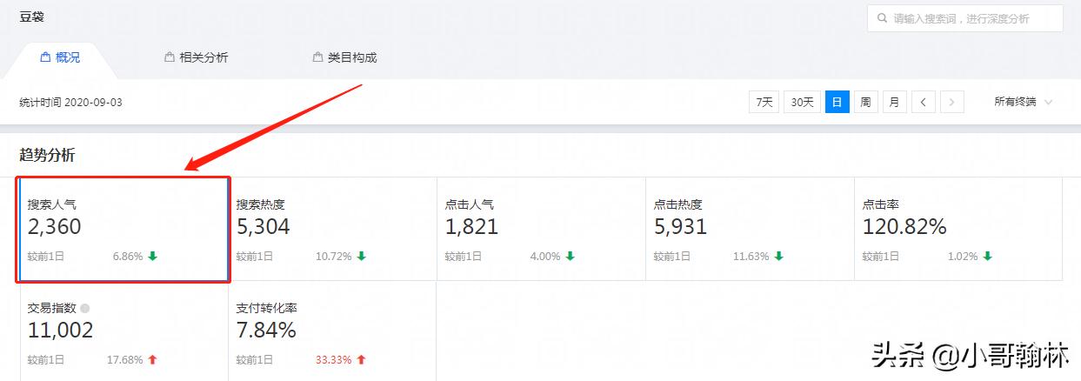Select the 7天 time range

click(764, 102)
